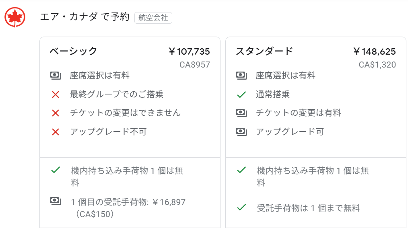Click the paid-seat icon in the ベーシック card
This screenshot has width=408, height=228.
pyautogui.click(x=56, y=75)
